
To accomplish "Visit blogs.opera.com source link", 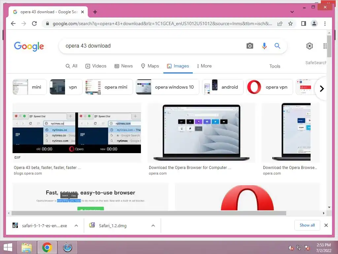I will pyautogui.click(x=28, y=173).
